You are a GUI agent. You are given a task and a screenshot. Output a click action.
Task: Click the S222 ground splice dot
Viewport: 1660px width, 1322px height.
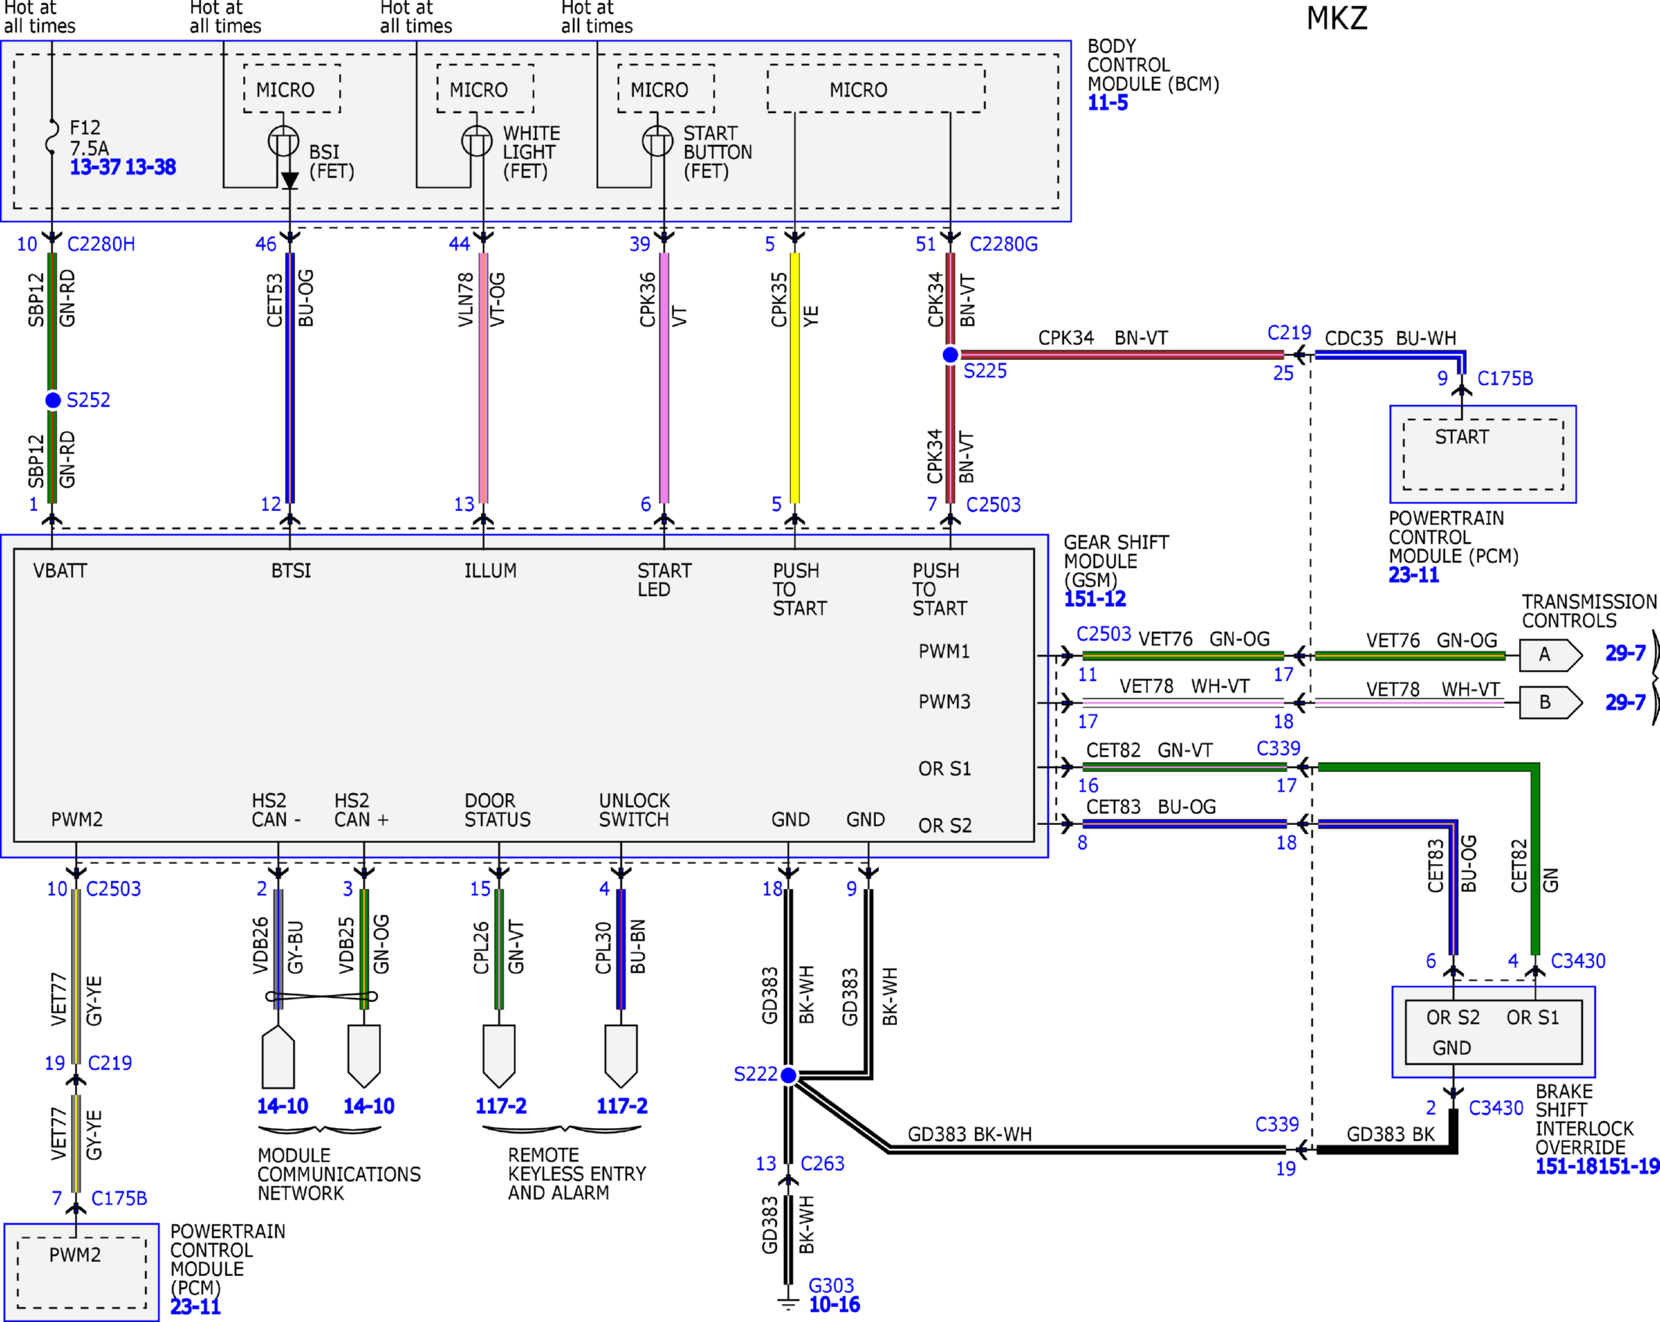point(789,1075)
